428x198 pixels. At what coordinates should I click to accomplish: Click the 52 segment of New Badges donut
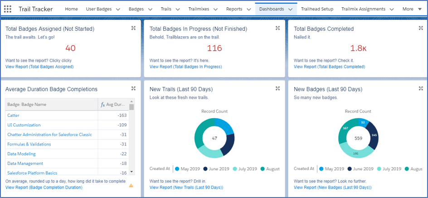coord(363,122)
